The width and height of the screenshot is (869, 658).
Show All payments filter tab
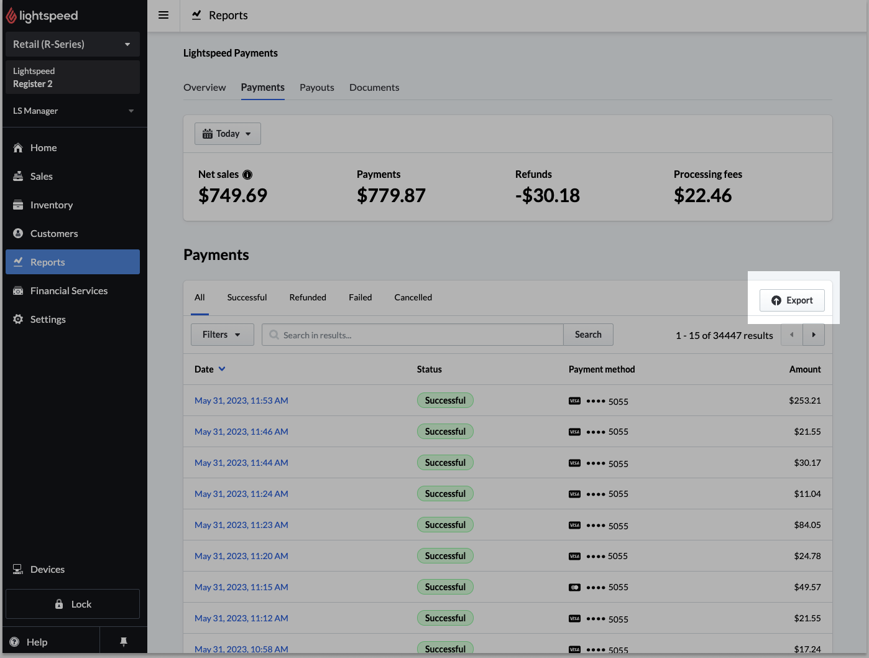(x=200, y=297)
